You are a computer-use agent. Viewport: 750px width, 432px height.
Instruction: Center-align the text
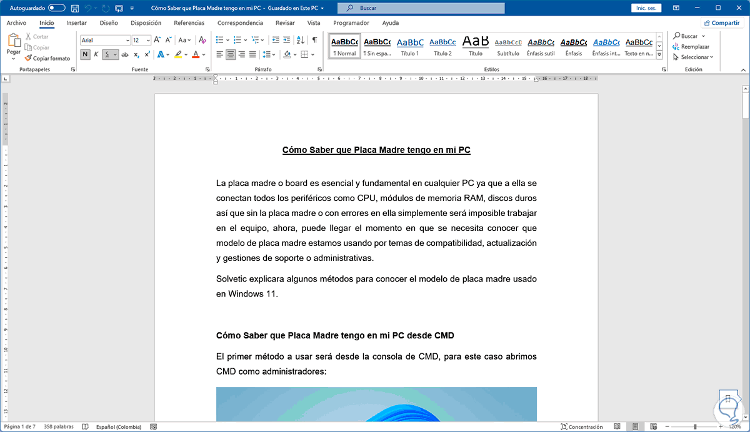click(231, 55)
